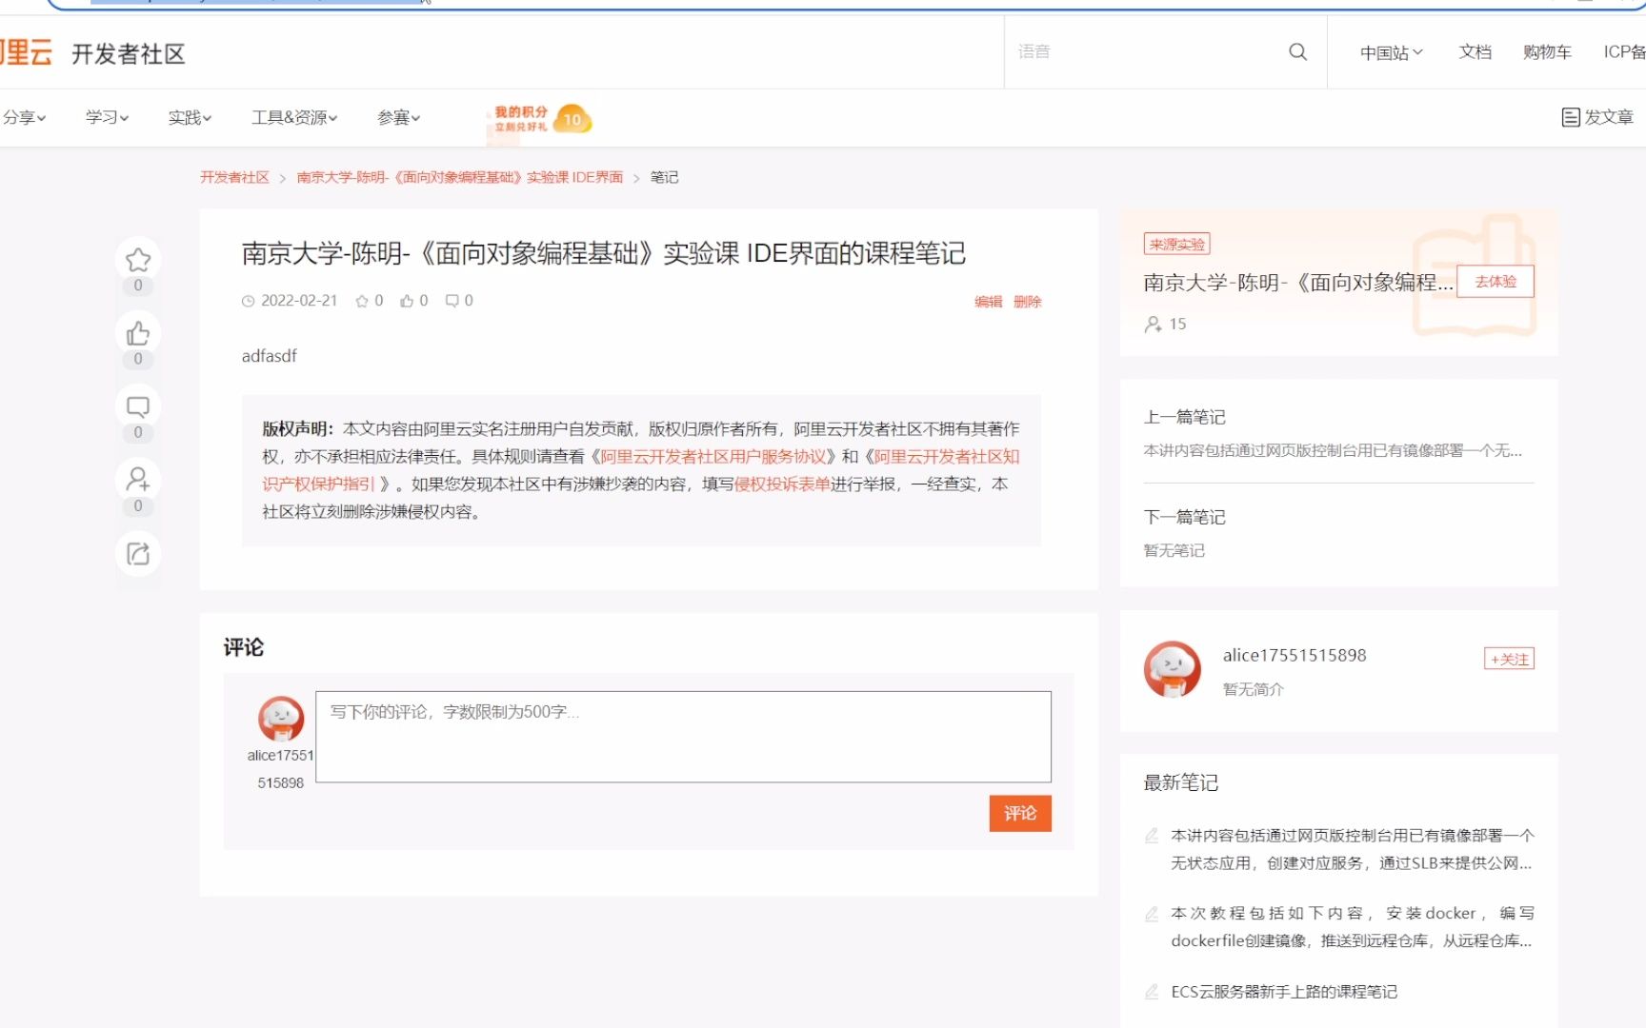Viewport: 1646px width, 1028px height.
Task: Expand the 学习 dropdown menu
Action: [x=107, y=117]
